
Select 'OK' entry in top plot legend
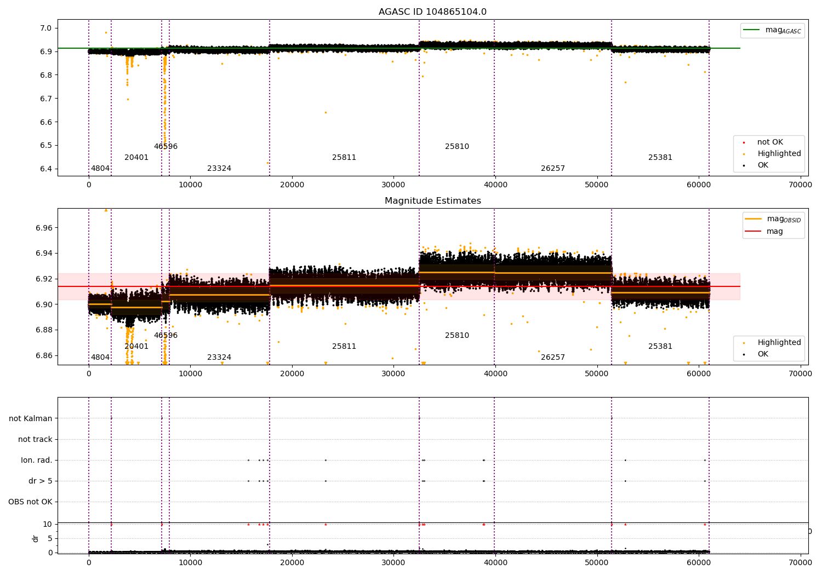coord(763,165)
